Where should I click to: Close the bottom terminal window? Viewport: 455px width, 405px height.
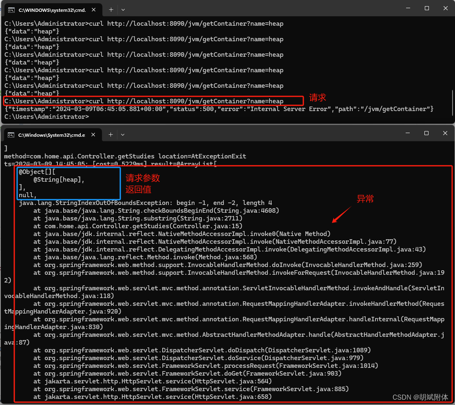(445, 133)
